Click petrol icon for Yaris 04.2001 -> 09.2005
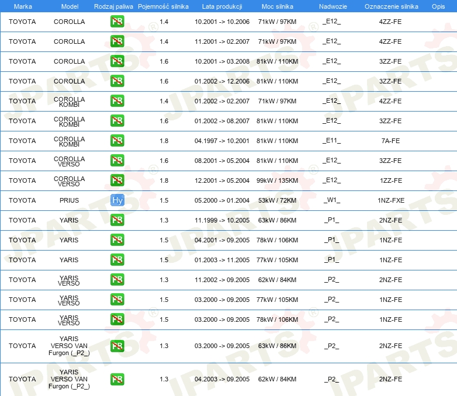Screen dimensions: 457x396 pyautogui.click(x=117, y=240)
